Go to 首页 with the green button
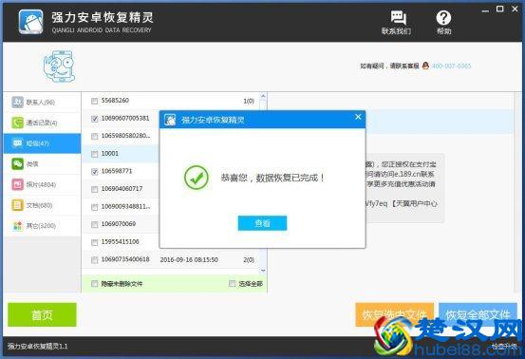Screen dimensions: 525x359 point(42,314)
